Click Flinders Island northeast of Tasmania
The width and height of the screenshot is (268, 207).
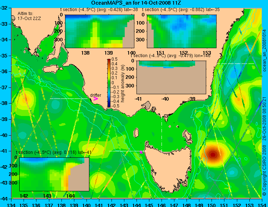pyautogui.click(x=188, y=136)
